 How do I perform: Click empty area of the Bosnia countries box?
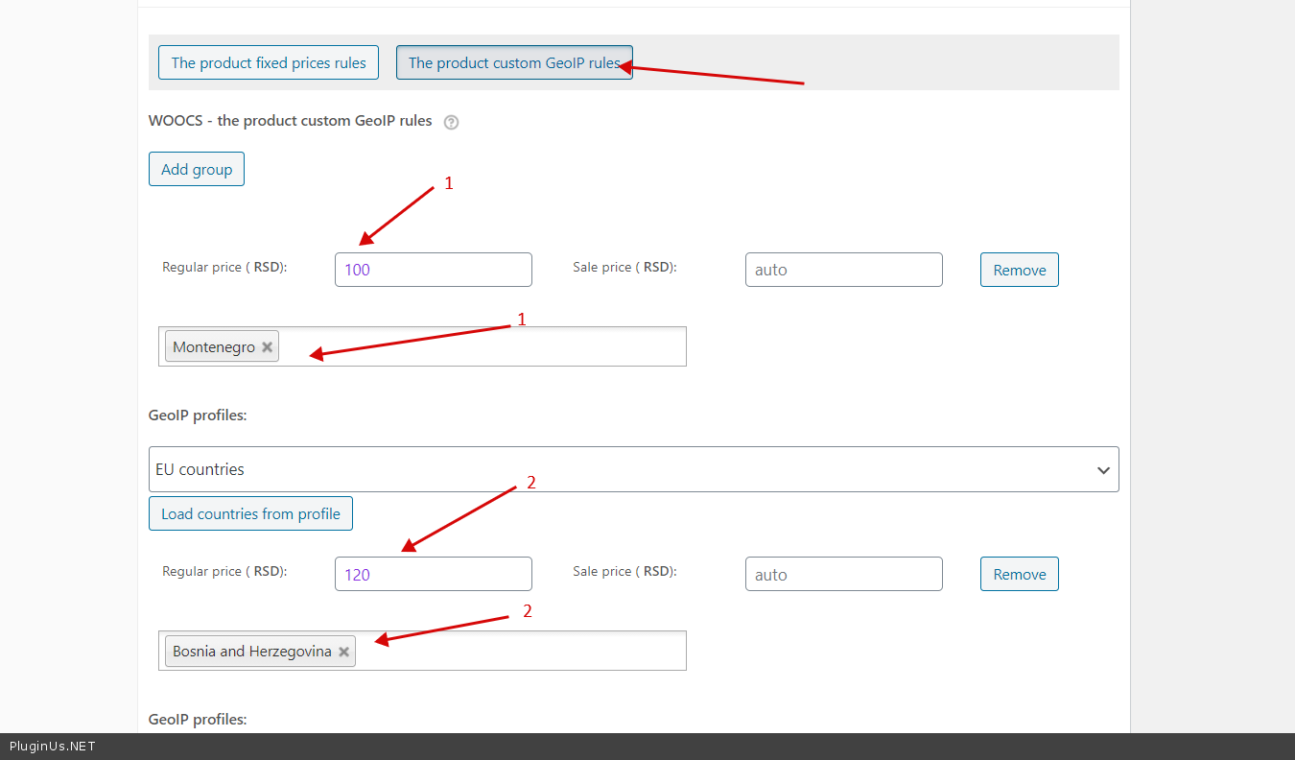[518, 651]
